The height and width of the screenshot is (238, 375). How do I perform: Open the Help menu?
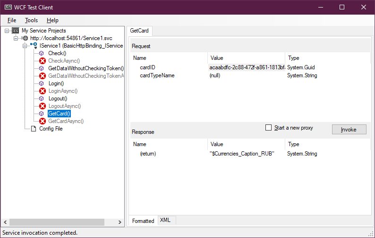pos(52,20)
